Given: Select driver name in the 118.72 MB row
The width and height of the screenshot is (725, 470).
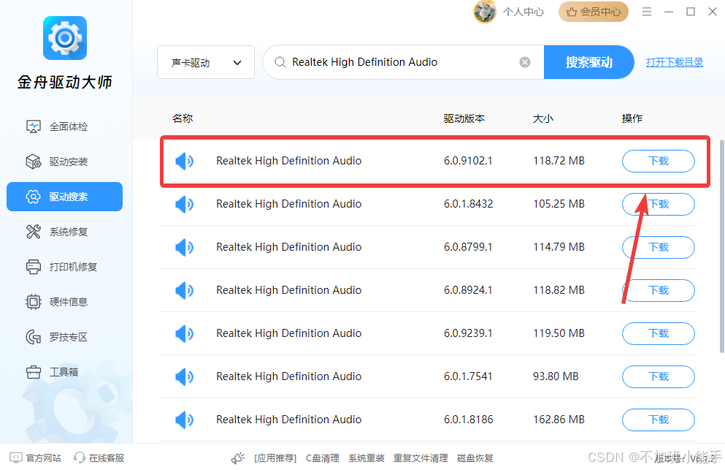Looking at the screenshot, I should coord(289,161).
